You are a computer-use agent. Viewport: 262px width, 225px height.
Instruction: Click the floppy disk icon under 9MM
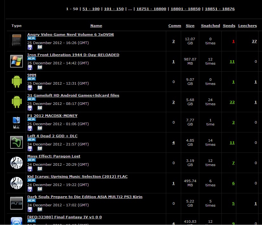point(30,88)
